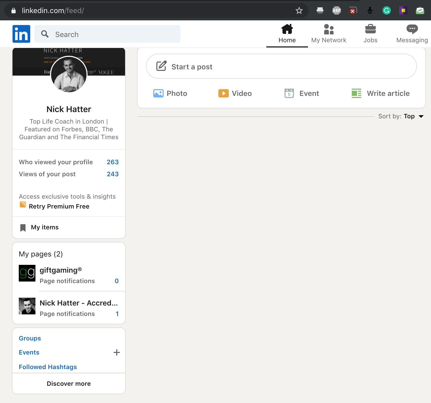Click the paper shredder extension icon
This screenshot has height=403, width=431.
point(320,10)
